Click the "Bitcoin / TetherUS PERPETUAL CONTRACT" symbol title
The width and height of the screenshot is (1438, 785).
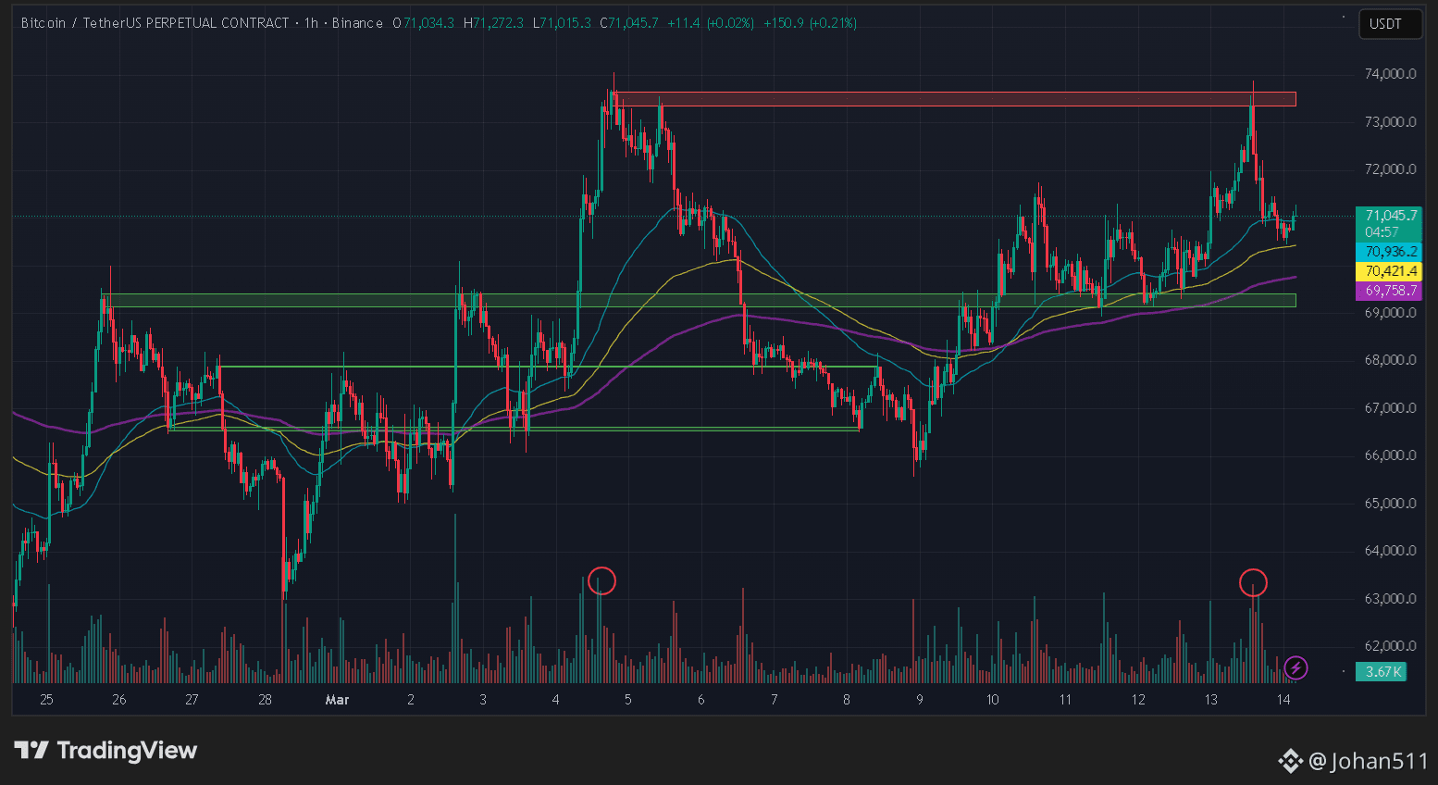(x=155, y=23)
